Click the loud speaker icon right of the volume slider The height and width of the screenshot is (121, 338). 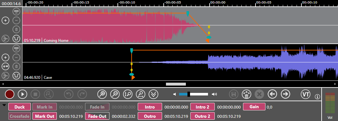point(214,94)
